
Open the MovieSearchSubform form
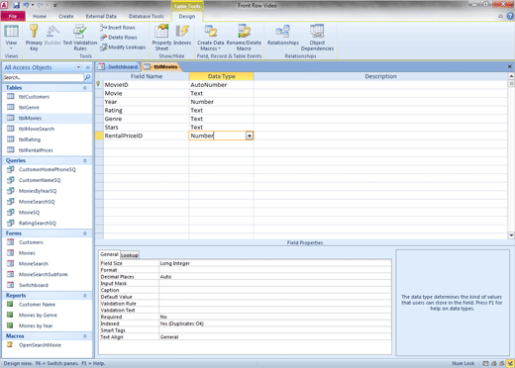click(44, 274)
